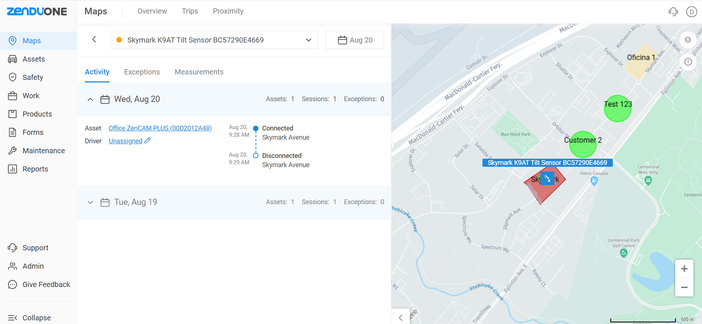Viewport: 702px width, 324px height.
Task: Click the Max Ward Park label
Action: pyautogui.click(x=515, y=135)
